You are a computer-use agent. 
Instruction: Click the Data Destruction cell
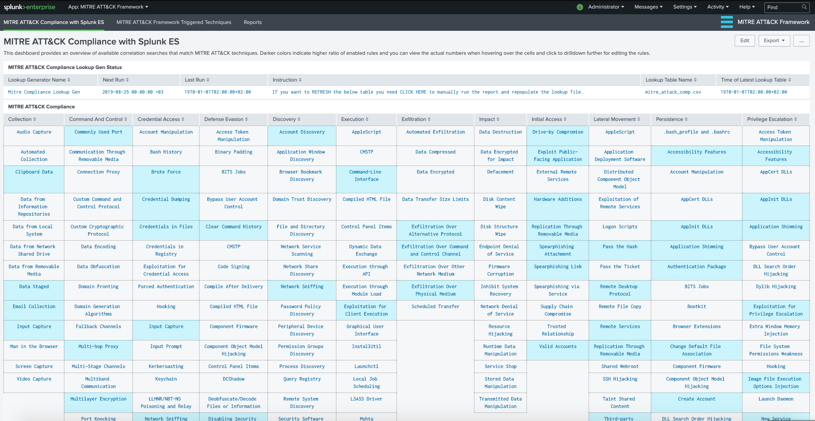click(x=500, y=135)
